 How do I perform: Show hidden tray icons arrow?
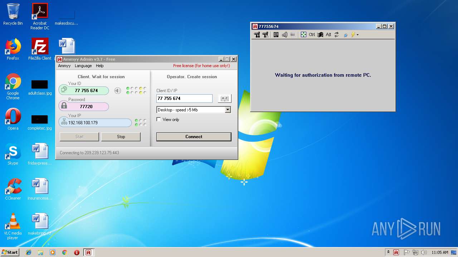pos(388,252)
